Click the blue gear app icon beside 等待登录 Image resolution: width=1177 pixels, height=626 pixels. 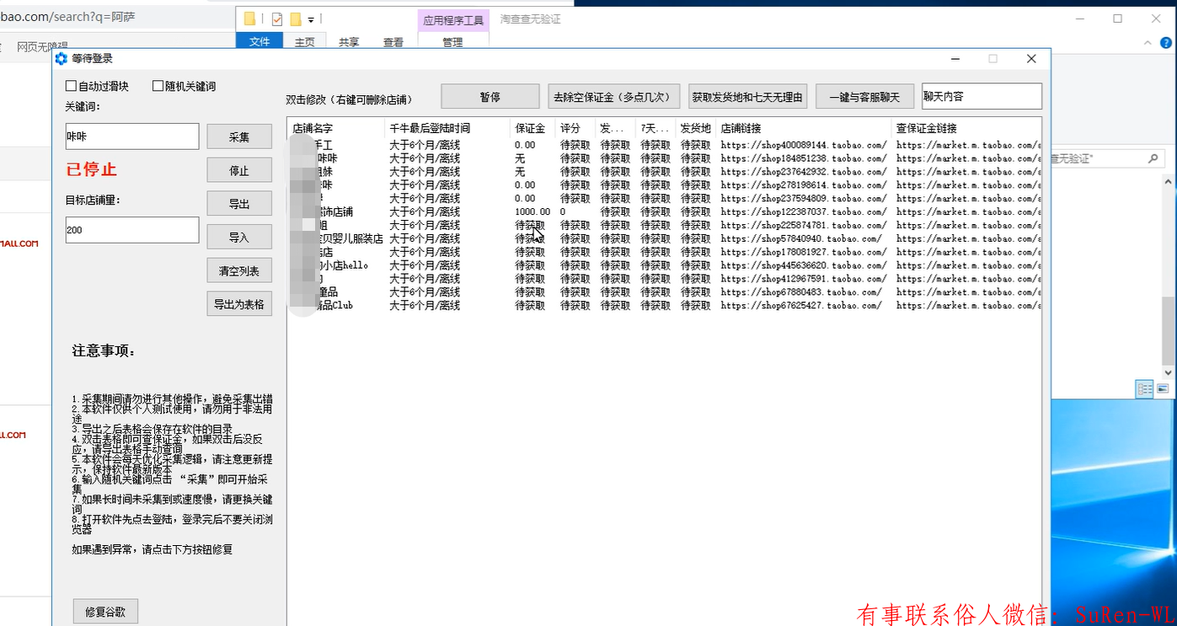coord(61,58)
